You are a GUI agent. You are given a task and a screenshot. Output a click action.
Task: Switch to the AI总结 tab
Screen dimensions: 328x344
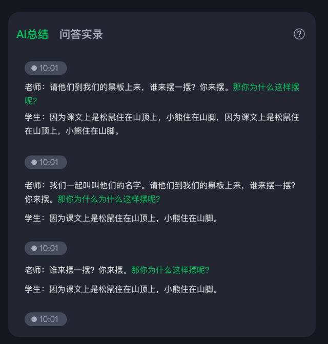click(x=32, y=34)
